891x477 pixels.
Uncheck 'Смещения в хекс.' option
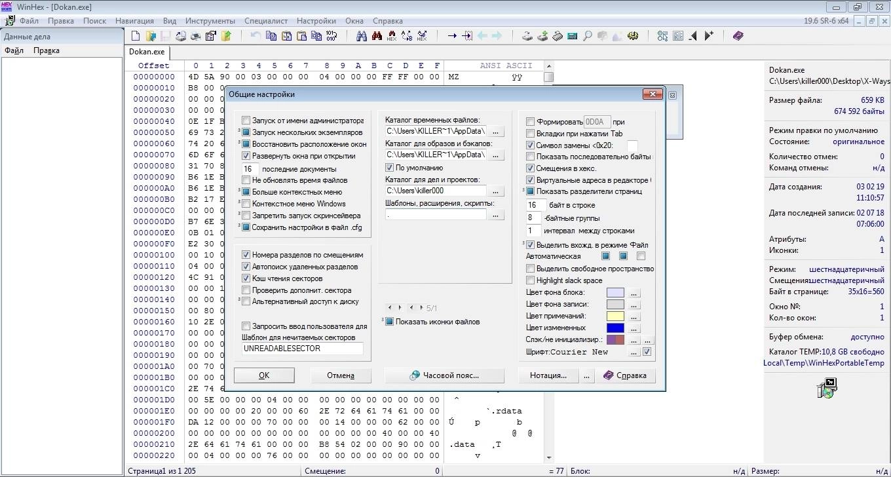(x=531, y=168)
